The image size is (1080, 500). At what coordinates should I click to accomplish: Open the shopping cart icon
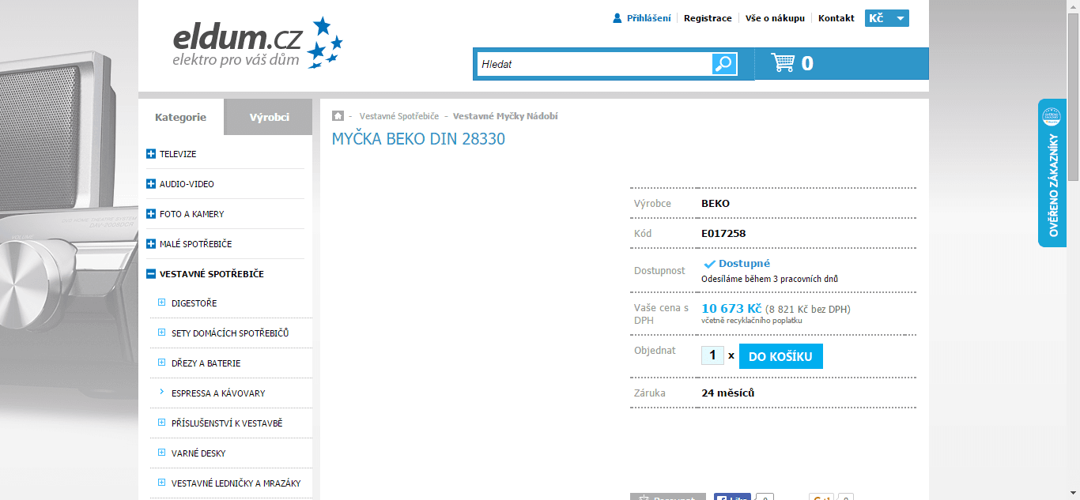[783, 63]
